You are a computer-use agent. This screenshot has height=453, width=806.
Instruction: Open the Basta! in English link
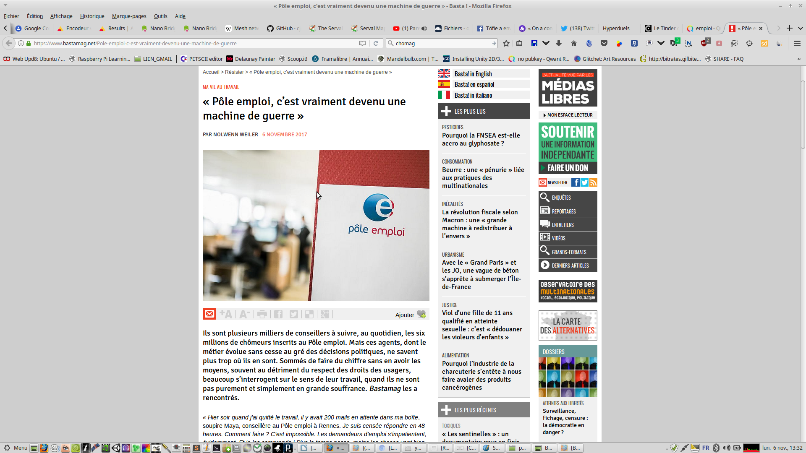[x=473, y=74]
